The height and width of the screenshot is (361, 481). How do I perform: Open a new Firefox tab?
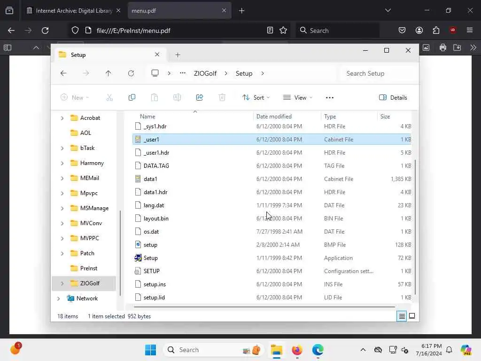tap(242, 11)
